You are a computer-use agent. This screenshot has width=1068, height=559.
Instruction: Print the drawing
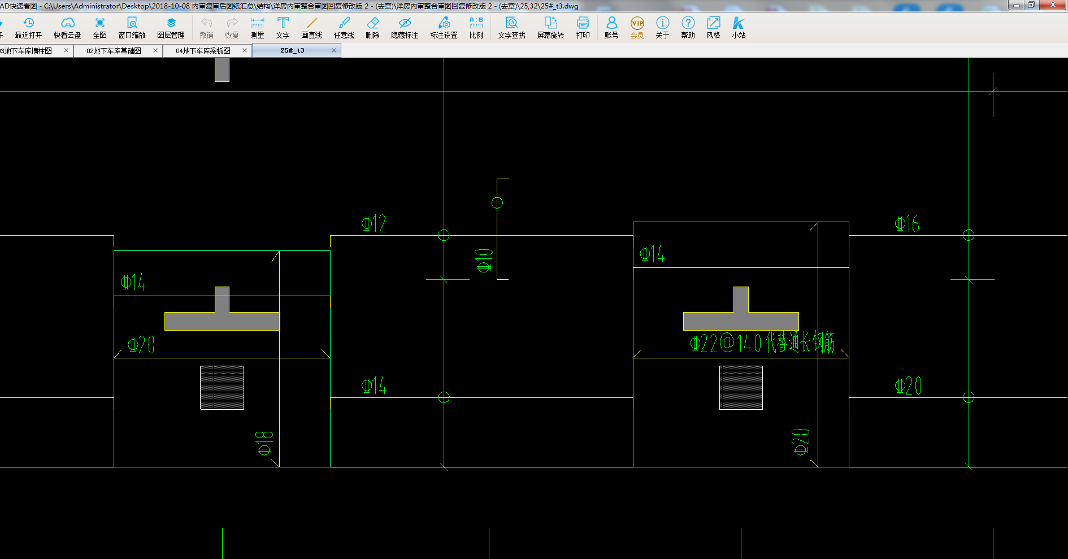coord(583,28)
